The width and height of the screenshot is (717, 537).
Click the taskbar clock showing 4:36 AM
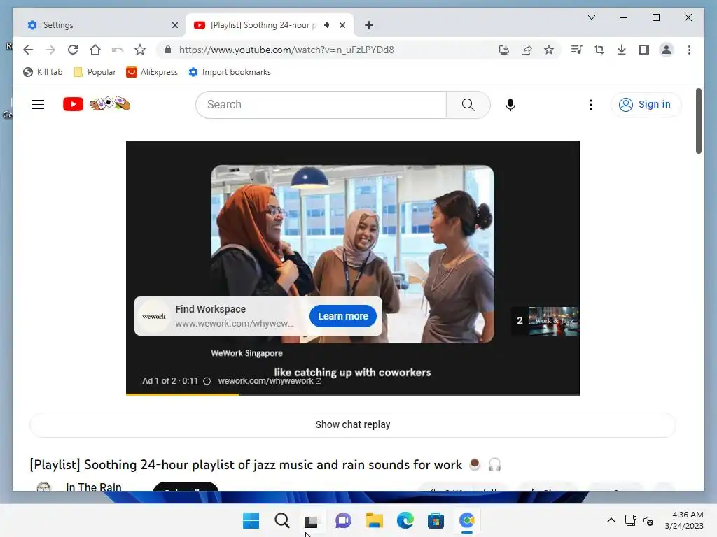tap(684, 520)
